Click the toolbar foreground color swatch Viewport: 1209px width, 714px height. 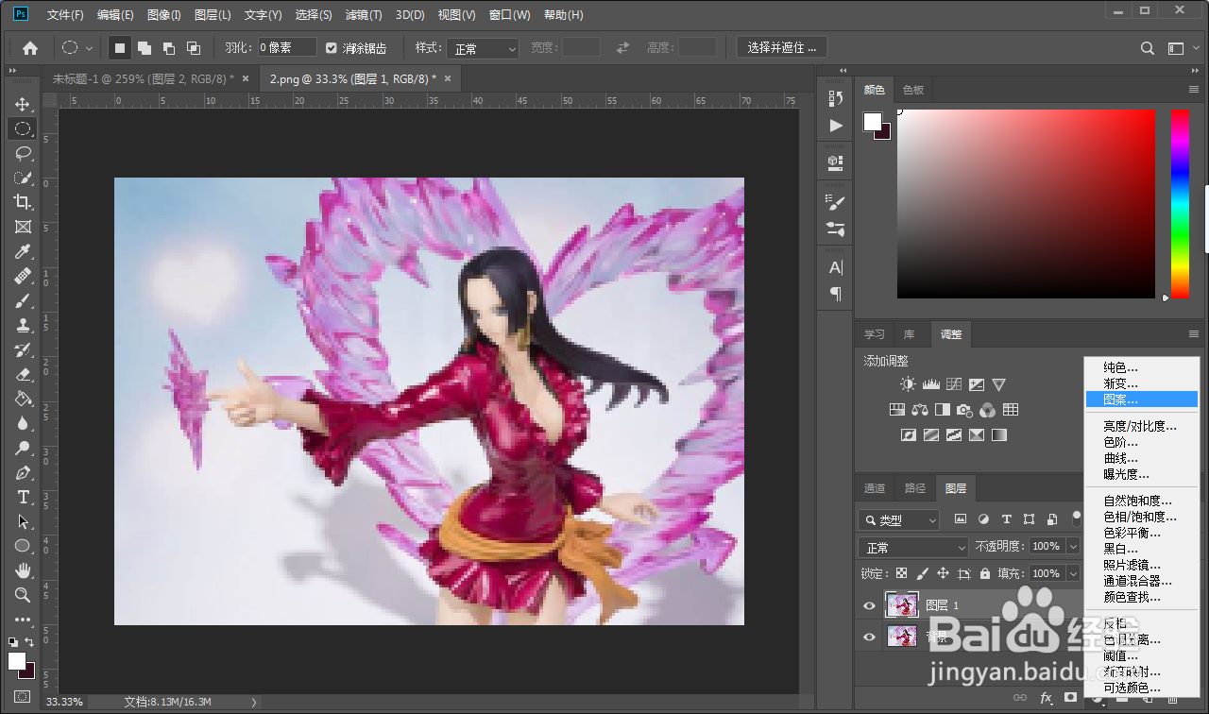tap(17, 661)
